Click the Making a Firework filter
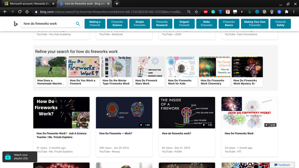Screen dimensions: 299x168 [95, 24]
